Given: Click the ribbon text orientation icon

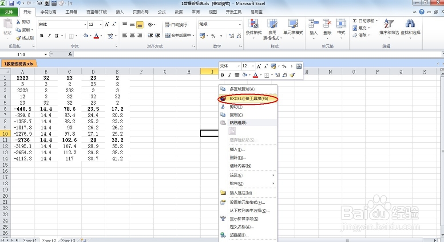Looking at the screenshot, I should point(151,24).
